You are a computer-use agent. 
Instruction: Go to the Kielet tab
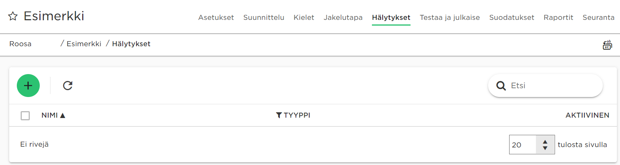pyautogui.click(x=304, y=18)
